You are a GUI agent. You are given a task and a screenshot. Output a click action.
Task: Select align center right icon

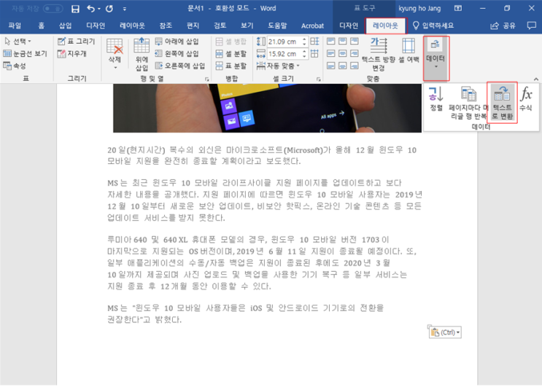355,53
